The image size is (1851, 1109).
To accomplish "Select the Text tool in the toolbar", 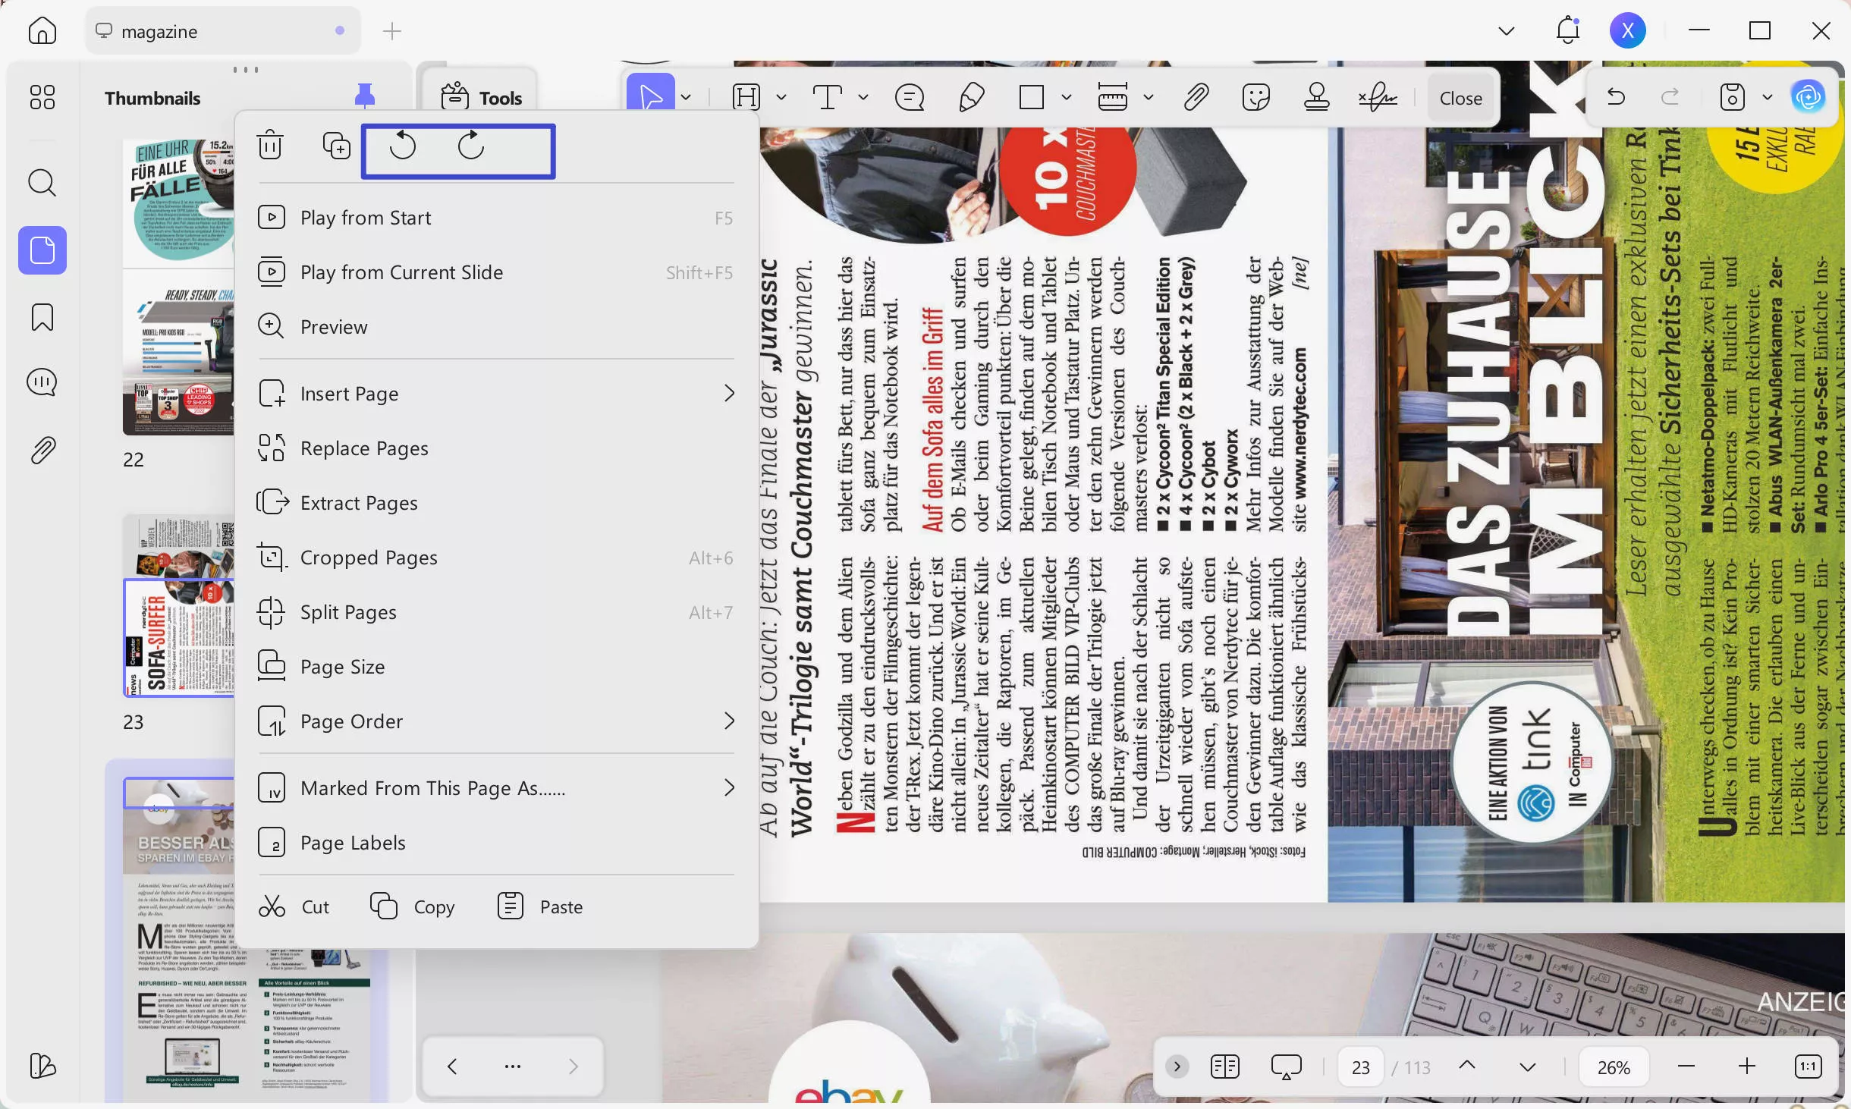I will [828, 97].
